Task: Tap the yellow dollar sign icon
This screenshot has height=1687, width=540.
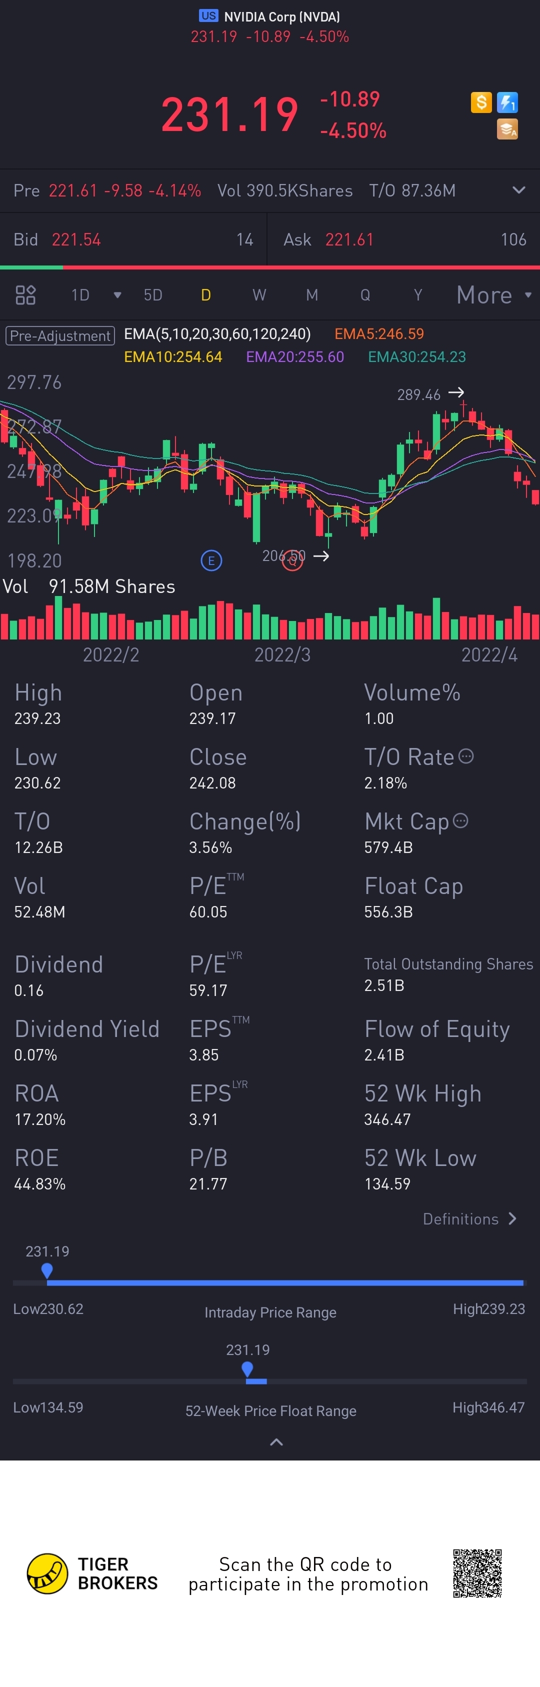Action: [481, 102]
